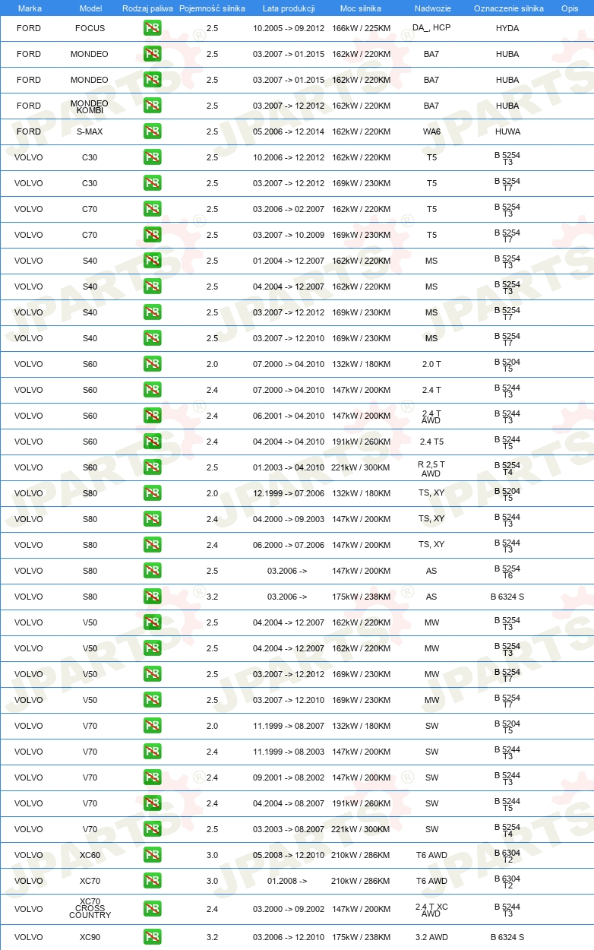Click the "166kW / 225KM" power cell
The height and width of the screenshot is (950, 594).
click(x=361, y=28)
